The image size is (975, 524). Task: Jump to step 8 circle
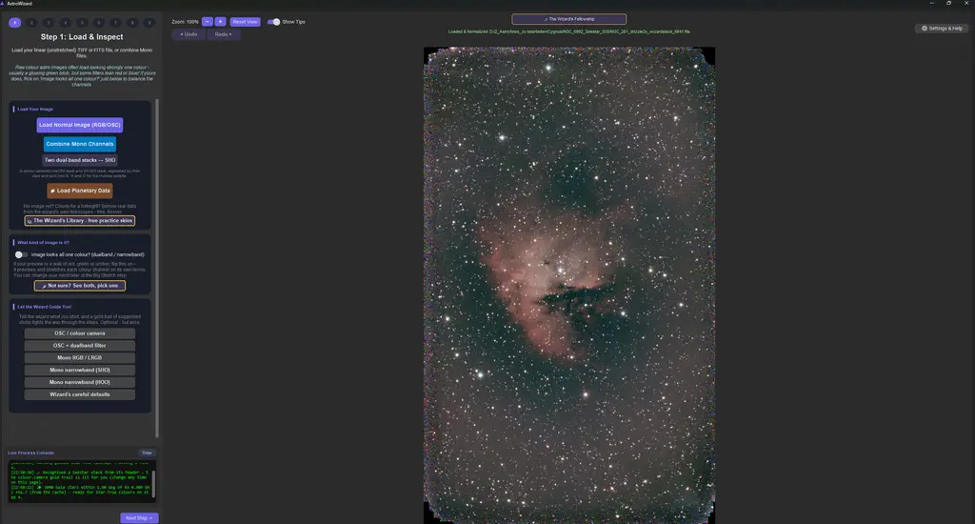pyautogui.click(x=131, y=23)
